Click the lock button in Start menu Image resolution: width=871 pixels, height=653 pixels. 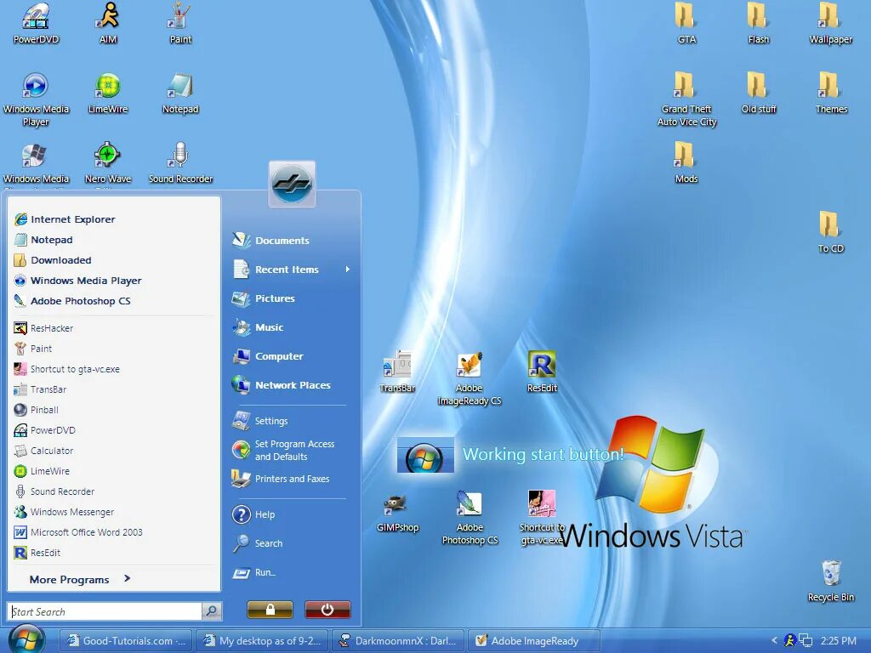270,610
